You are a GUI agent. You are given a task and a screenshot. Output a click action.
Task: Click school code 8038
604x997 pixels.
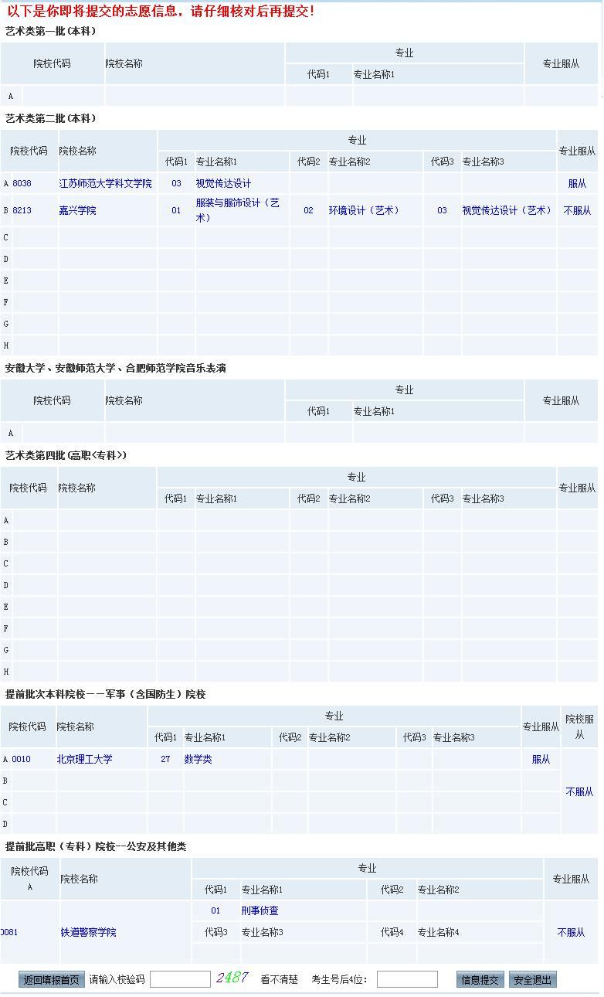click(x=22, y=184)
